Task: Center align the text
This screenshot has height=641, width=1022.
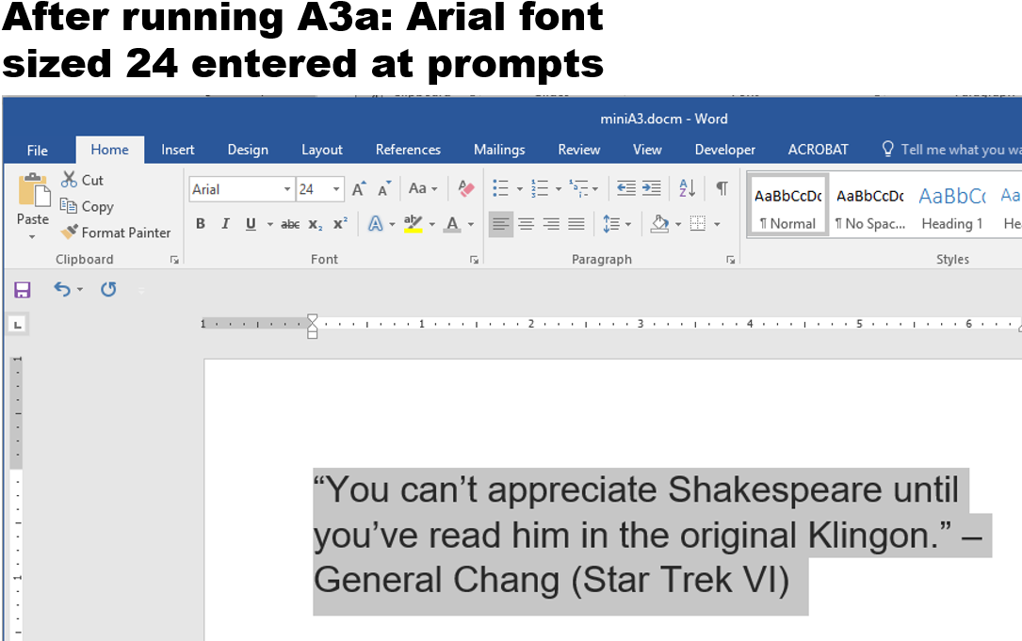Action: click(526, 224)
